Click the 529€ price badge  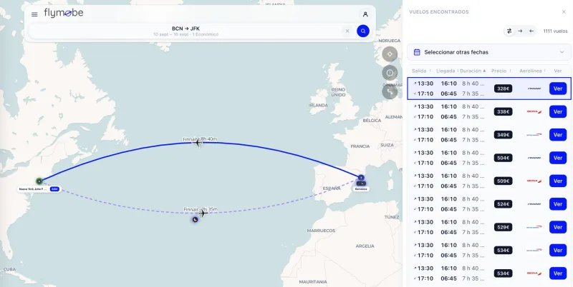pyautogui.click(x=504, y=227)
